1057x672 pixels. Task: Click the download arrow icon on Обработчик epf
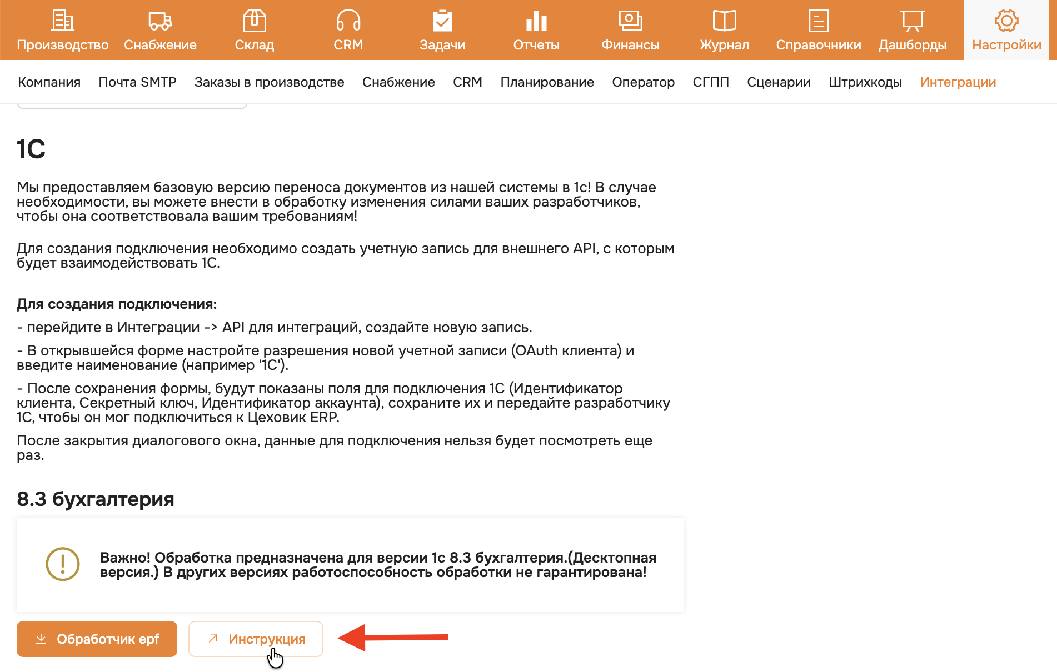point(41,639)
